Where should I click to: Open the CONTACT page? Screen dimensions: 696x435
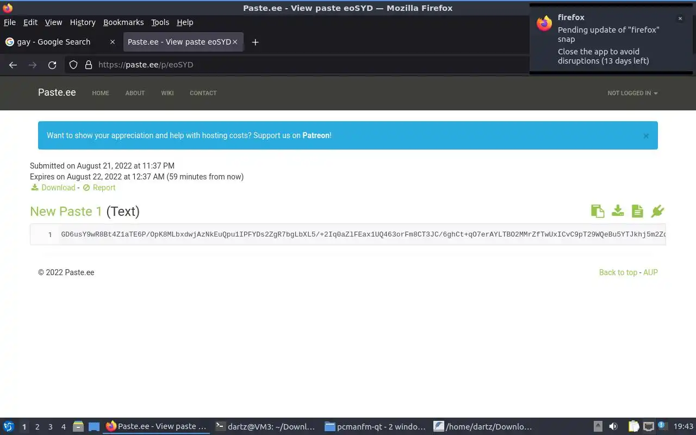tap(203, 93)
